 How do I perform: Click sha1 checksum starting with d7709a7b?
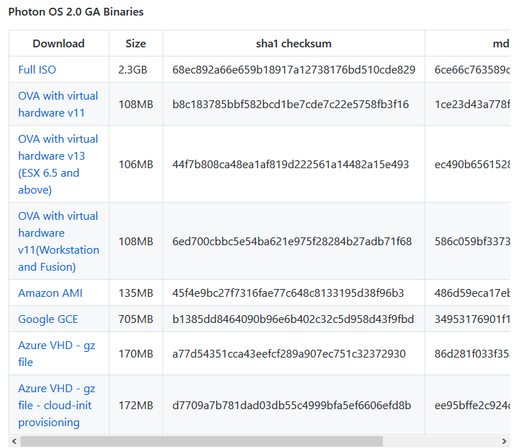click(x=292, y=406)
